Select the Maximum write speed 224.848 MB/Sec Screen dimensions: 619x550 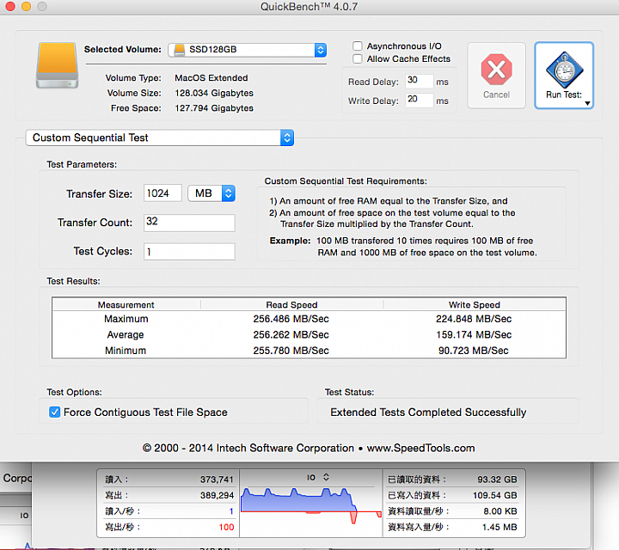pos(474,319)
